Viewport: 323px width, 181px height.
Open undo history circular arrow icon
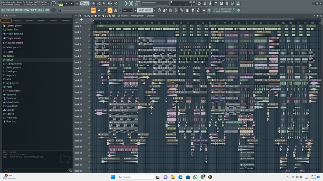click(x=199, y=3)
